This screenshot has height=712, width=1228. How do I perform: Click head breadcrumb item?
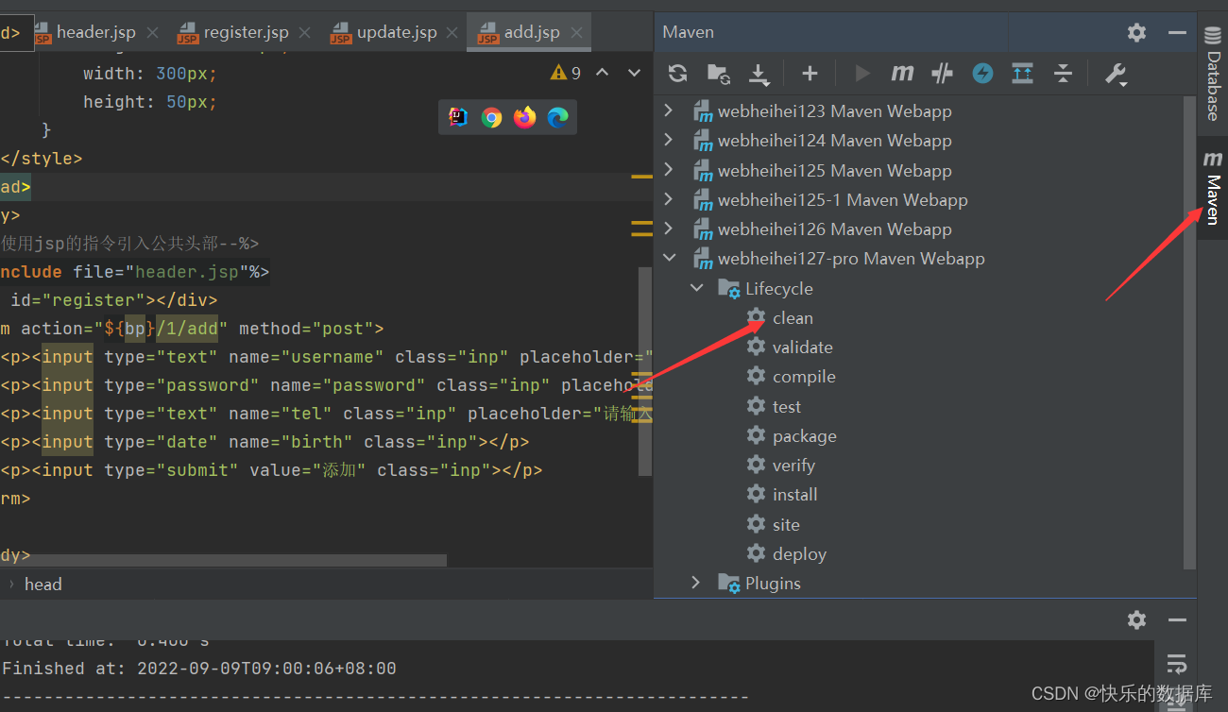click(43, 584)
